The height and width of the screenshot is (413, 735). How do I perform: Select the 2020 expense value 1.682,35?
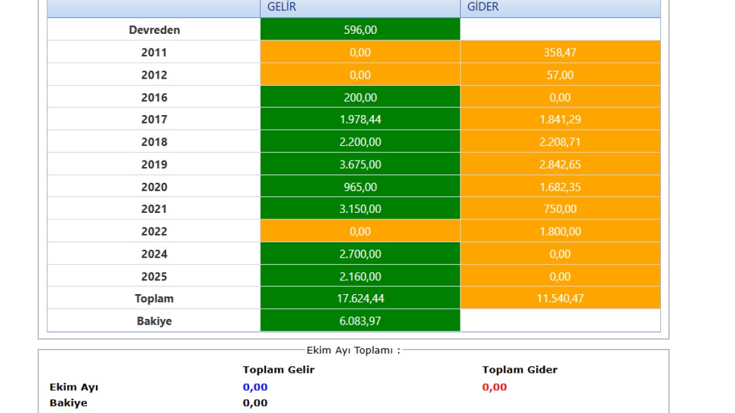click(x=560, y=187)
